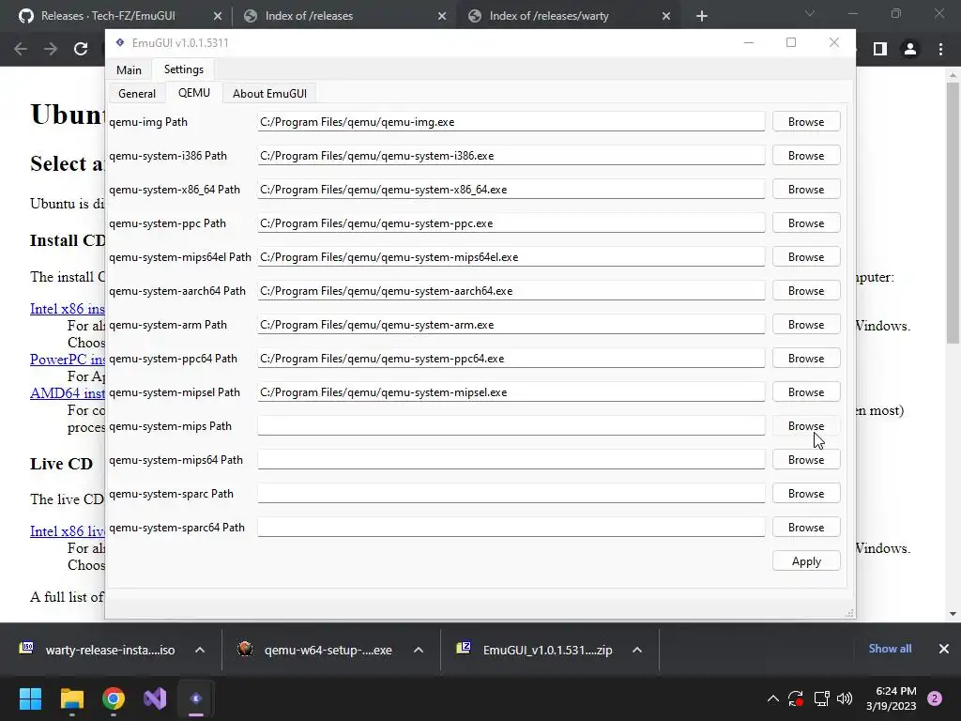Screen dimensions: 961x721
Task: Browse for the qemu-system-x86_64 path
Action: (x=806, y=190)
